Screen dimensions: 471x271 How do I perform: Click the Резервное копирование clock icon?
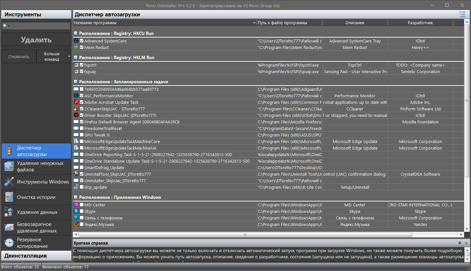[9, 243]
